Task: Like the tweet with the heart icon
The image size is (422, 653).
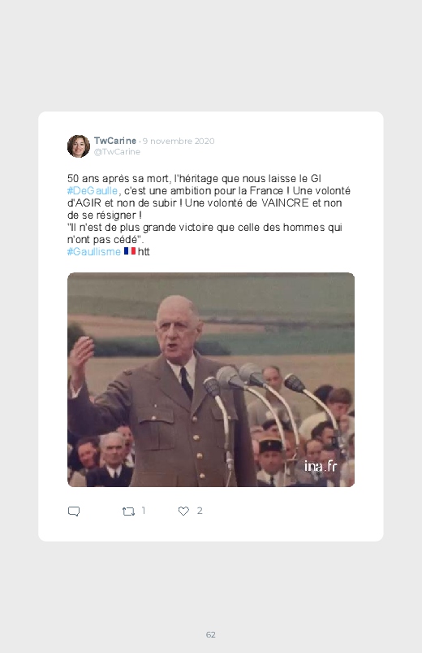Action: coord(183,511)
